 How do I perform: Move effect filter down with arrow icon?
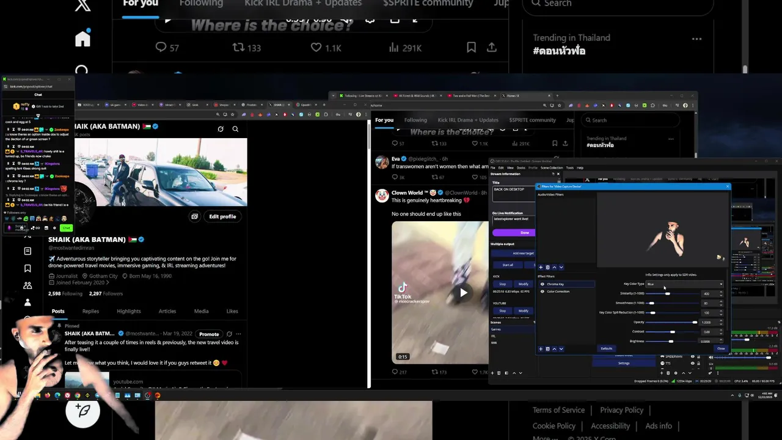[x=561, y=349]
